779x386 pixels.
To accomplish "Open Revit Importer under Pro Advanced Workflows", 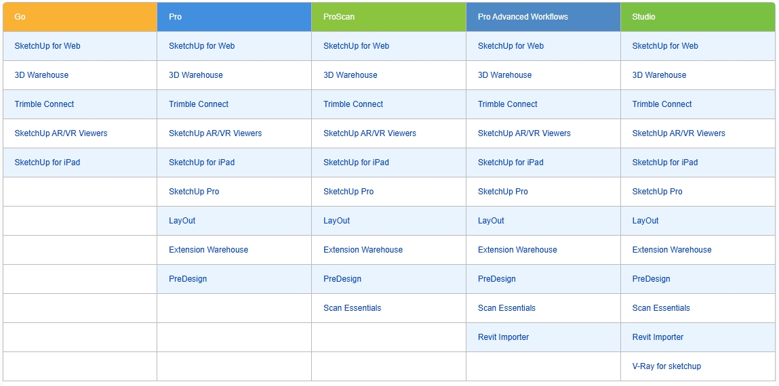I will pyautogui.click(x=503, y=337).
